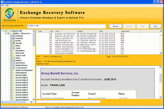The height and width of the screenshot is (109, 164).
Task: Uncheck the Junk E-mail checkbox
Action: pos(11,55)
